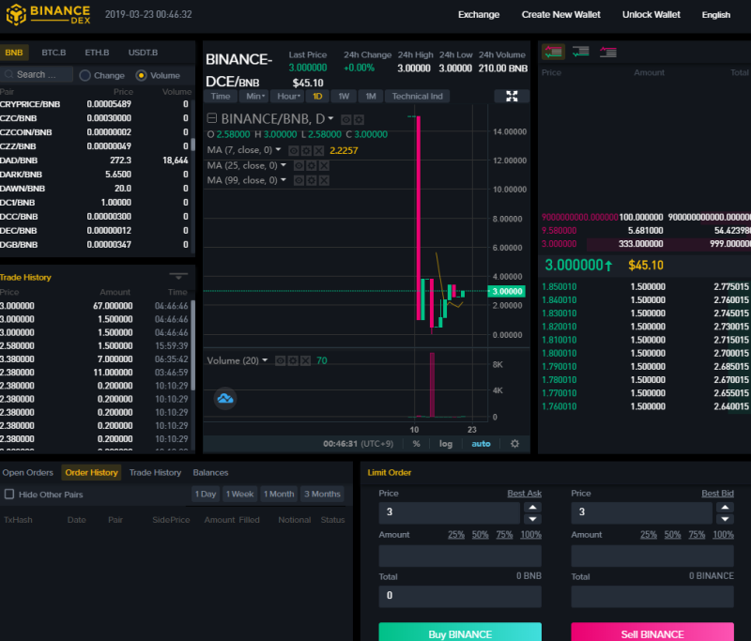Click the Binance DEX logo
This screenshot has width=751, height=641.
click(48, 14)
